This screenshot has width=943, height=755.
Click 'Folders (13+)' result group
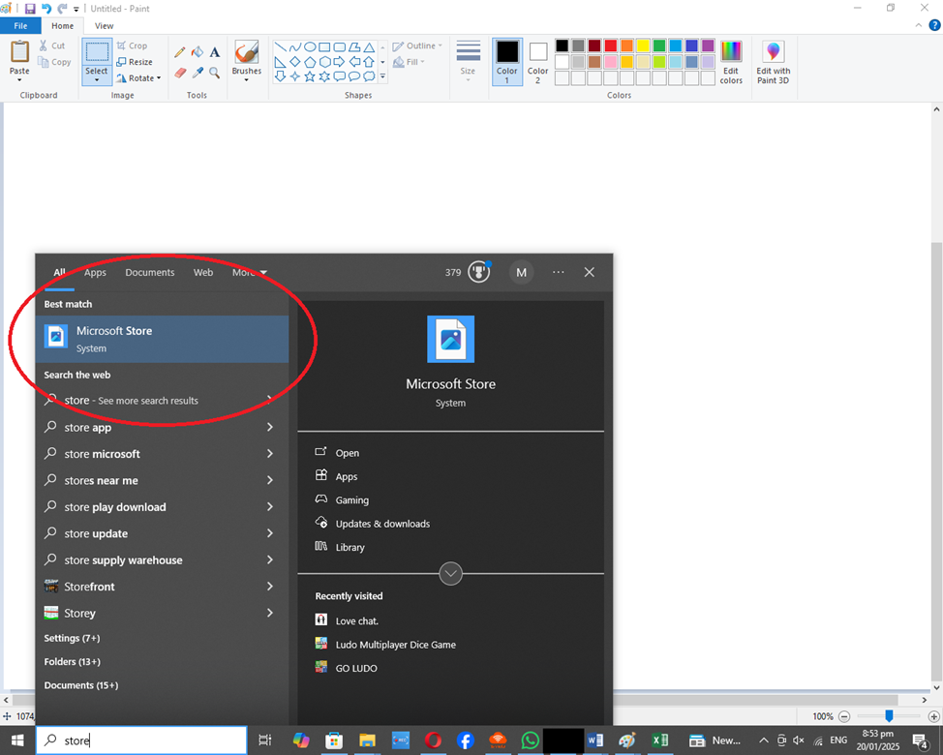(73, 661)
